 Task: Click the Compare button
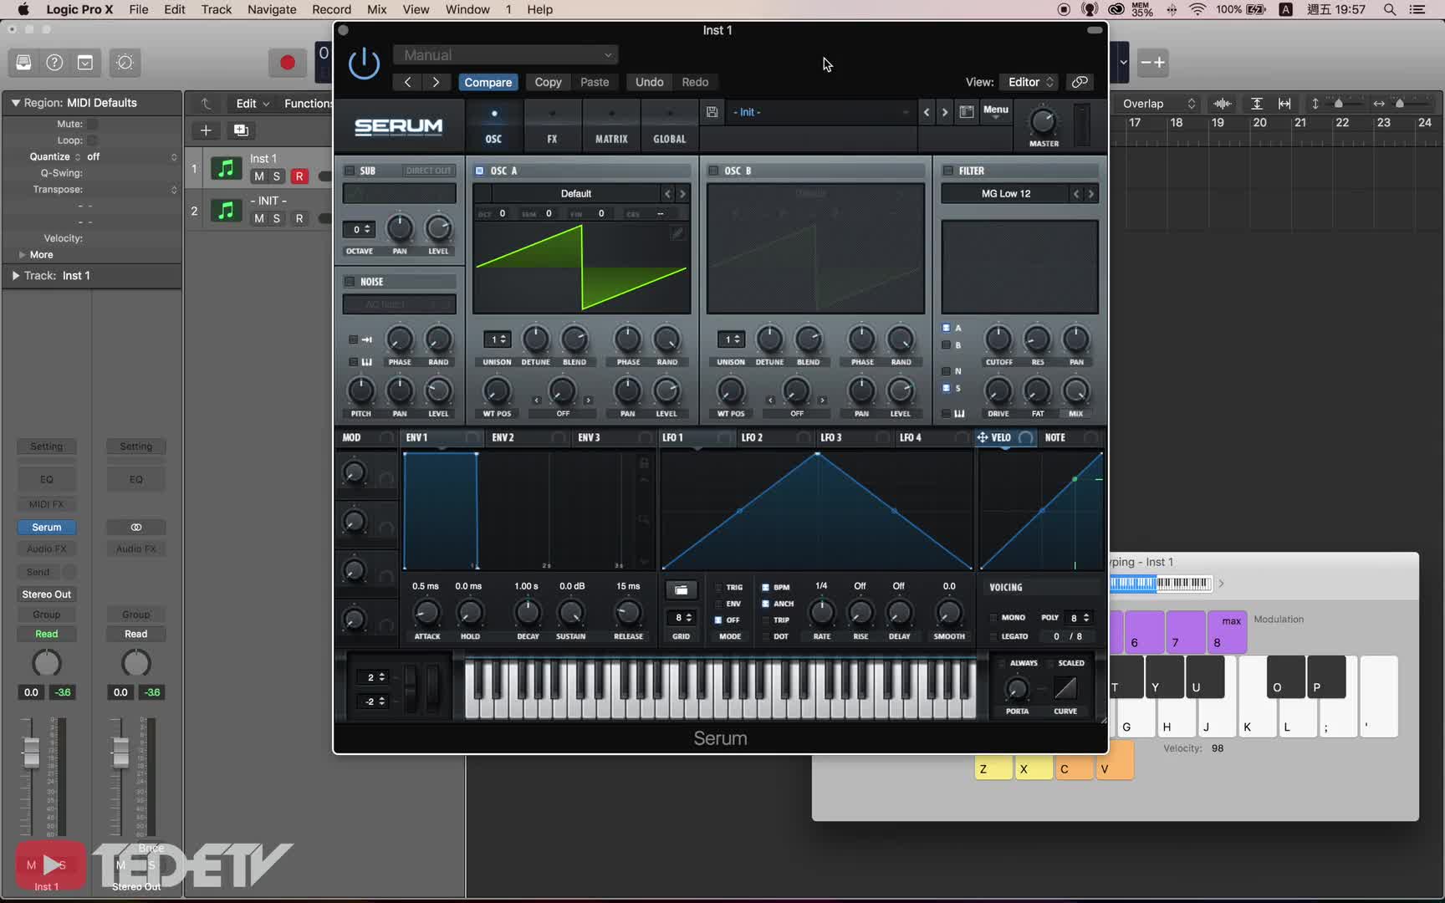pyautogui.click(x=488, y=82)
